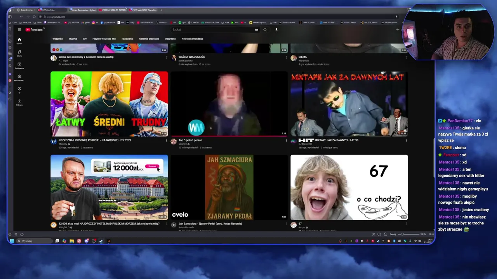Open the YouTube hamburger guide menu
The image size is (497, 279).
[x=19, y=29]
